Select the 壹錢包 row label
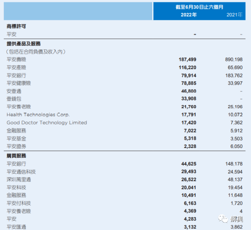 14,99
